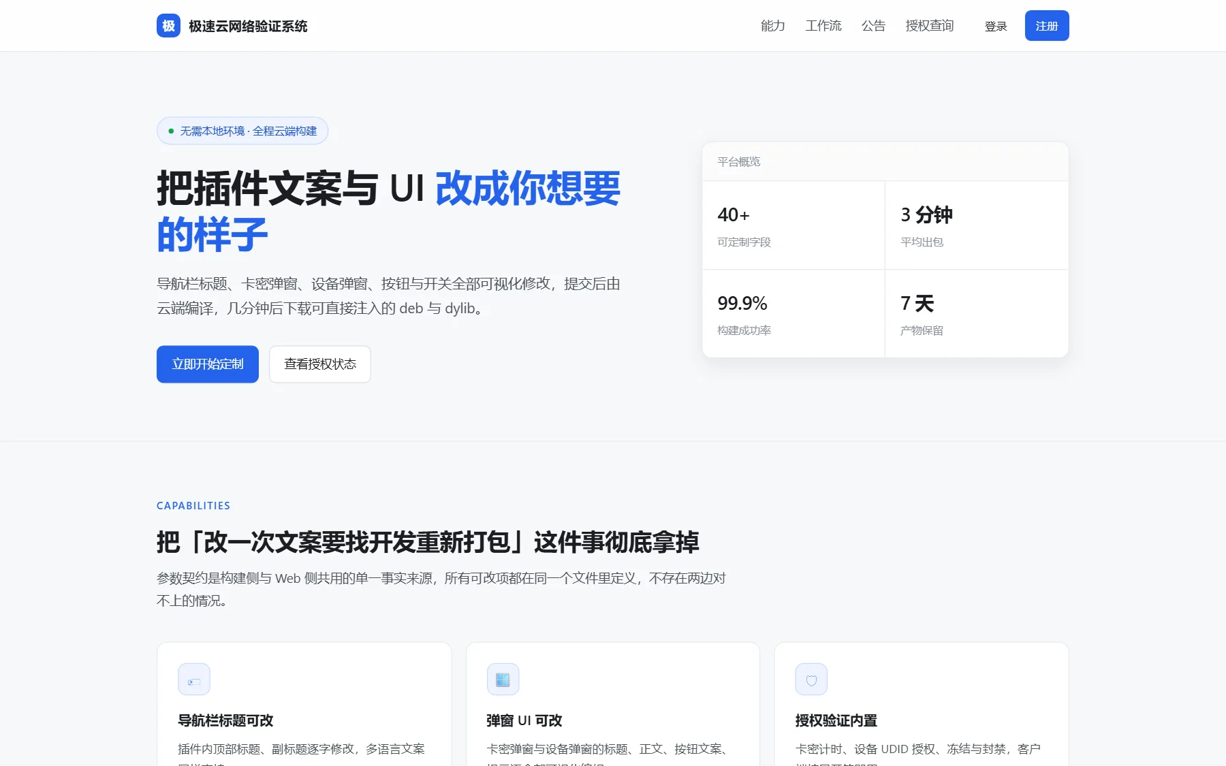Click the 可定制字段 label
The image size is (1226, 766).
point(744,242)
